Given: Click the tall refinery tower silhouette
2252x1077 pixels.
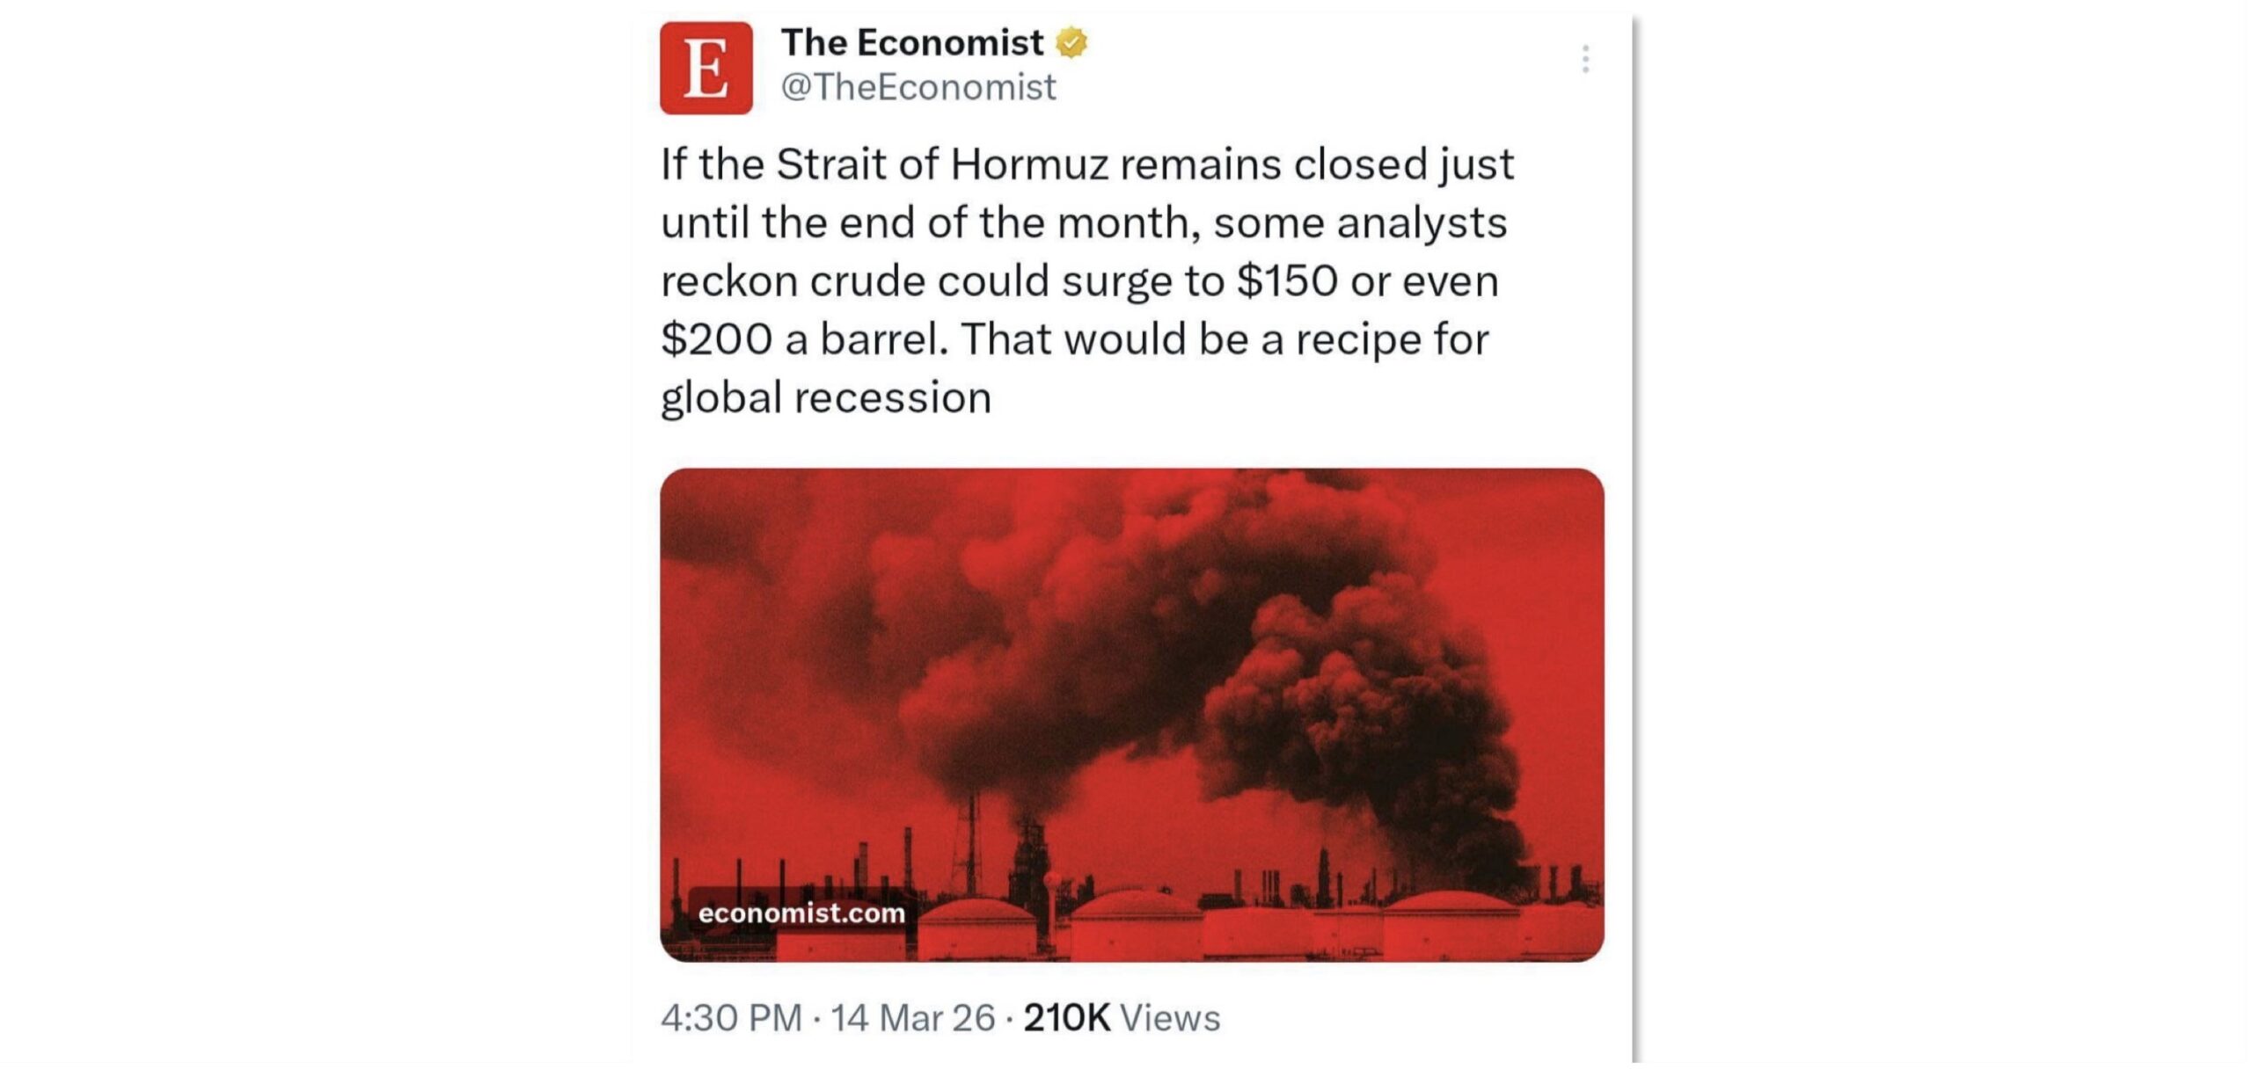Looking at the screenshot, I should 972,844.
